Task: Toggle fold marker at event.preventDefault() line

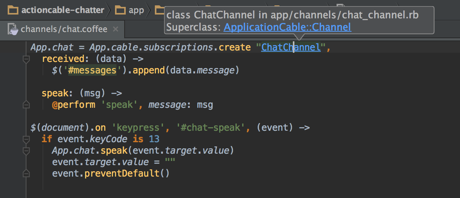Action: [26, 173]
